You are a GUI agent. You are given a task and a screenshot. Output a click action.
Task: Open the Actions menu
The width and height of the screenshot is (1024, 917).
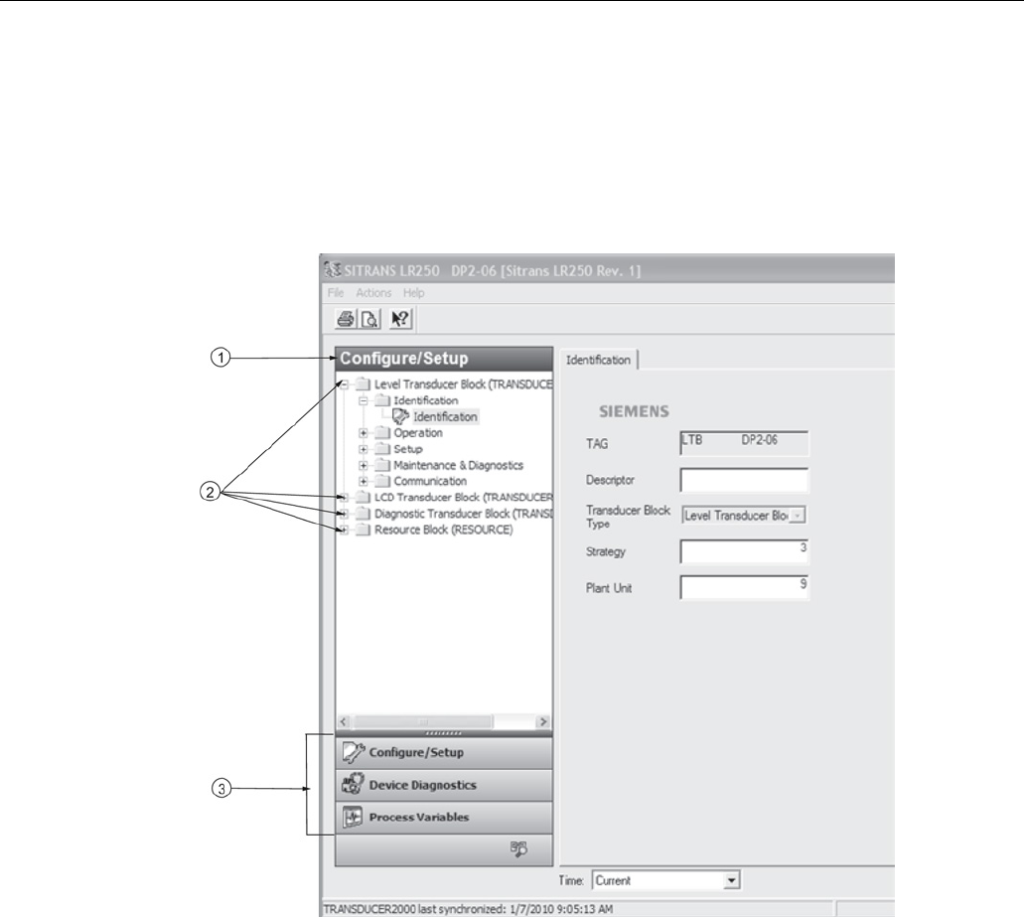[x=373, y=293]
